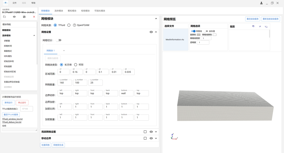The width and height of the screenshot is (284, 153).
Task: Select the slab clipping icon in 裁剪
Action: click(266, 27)
